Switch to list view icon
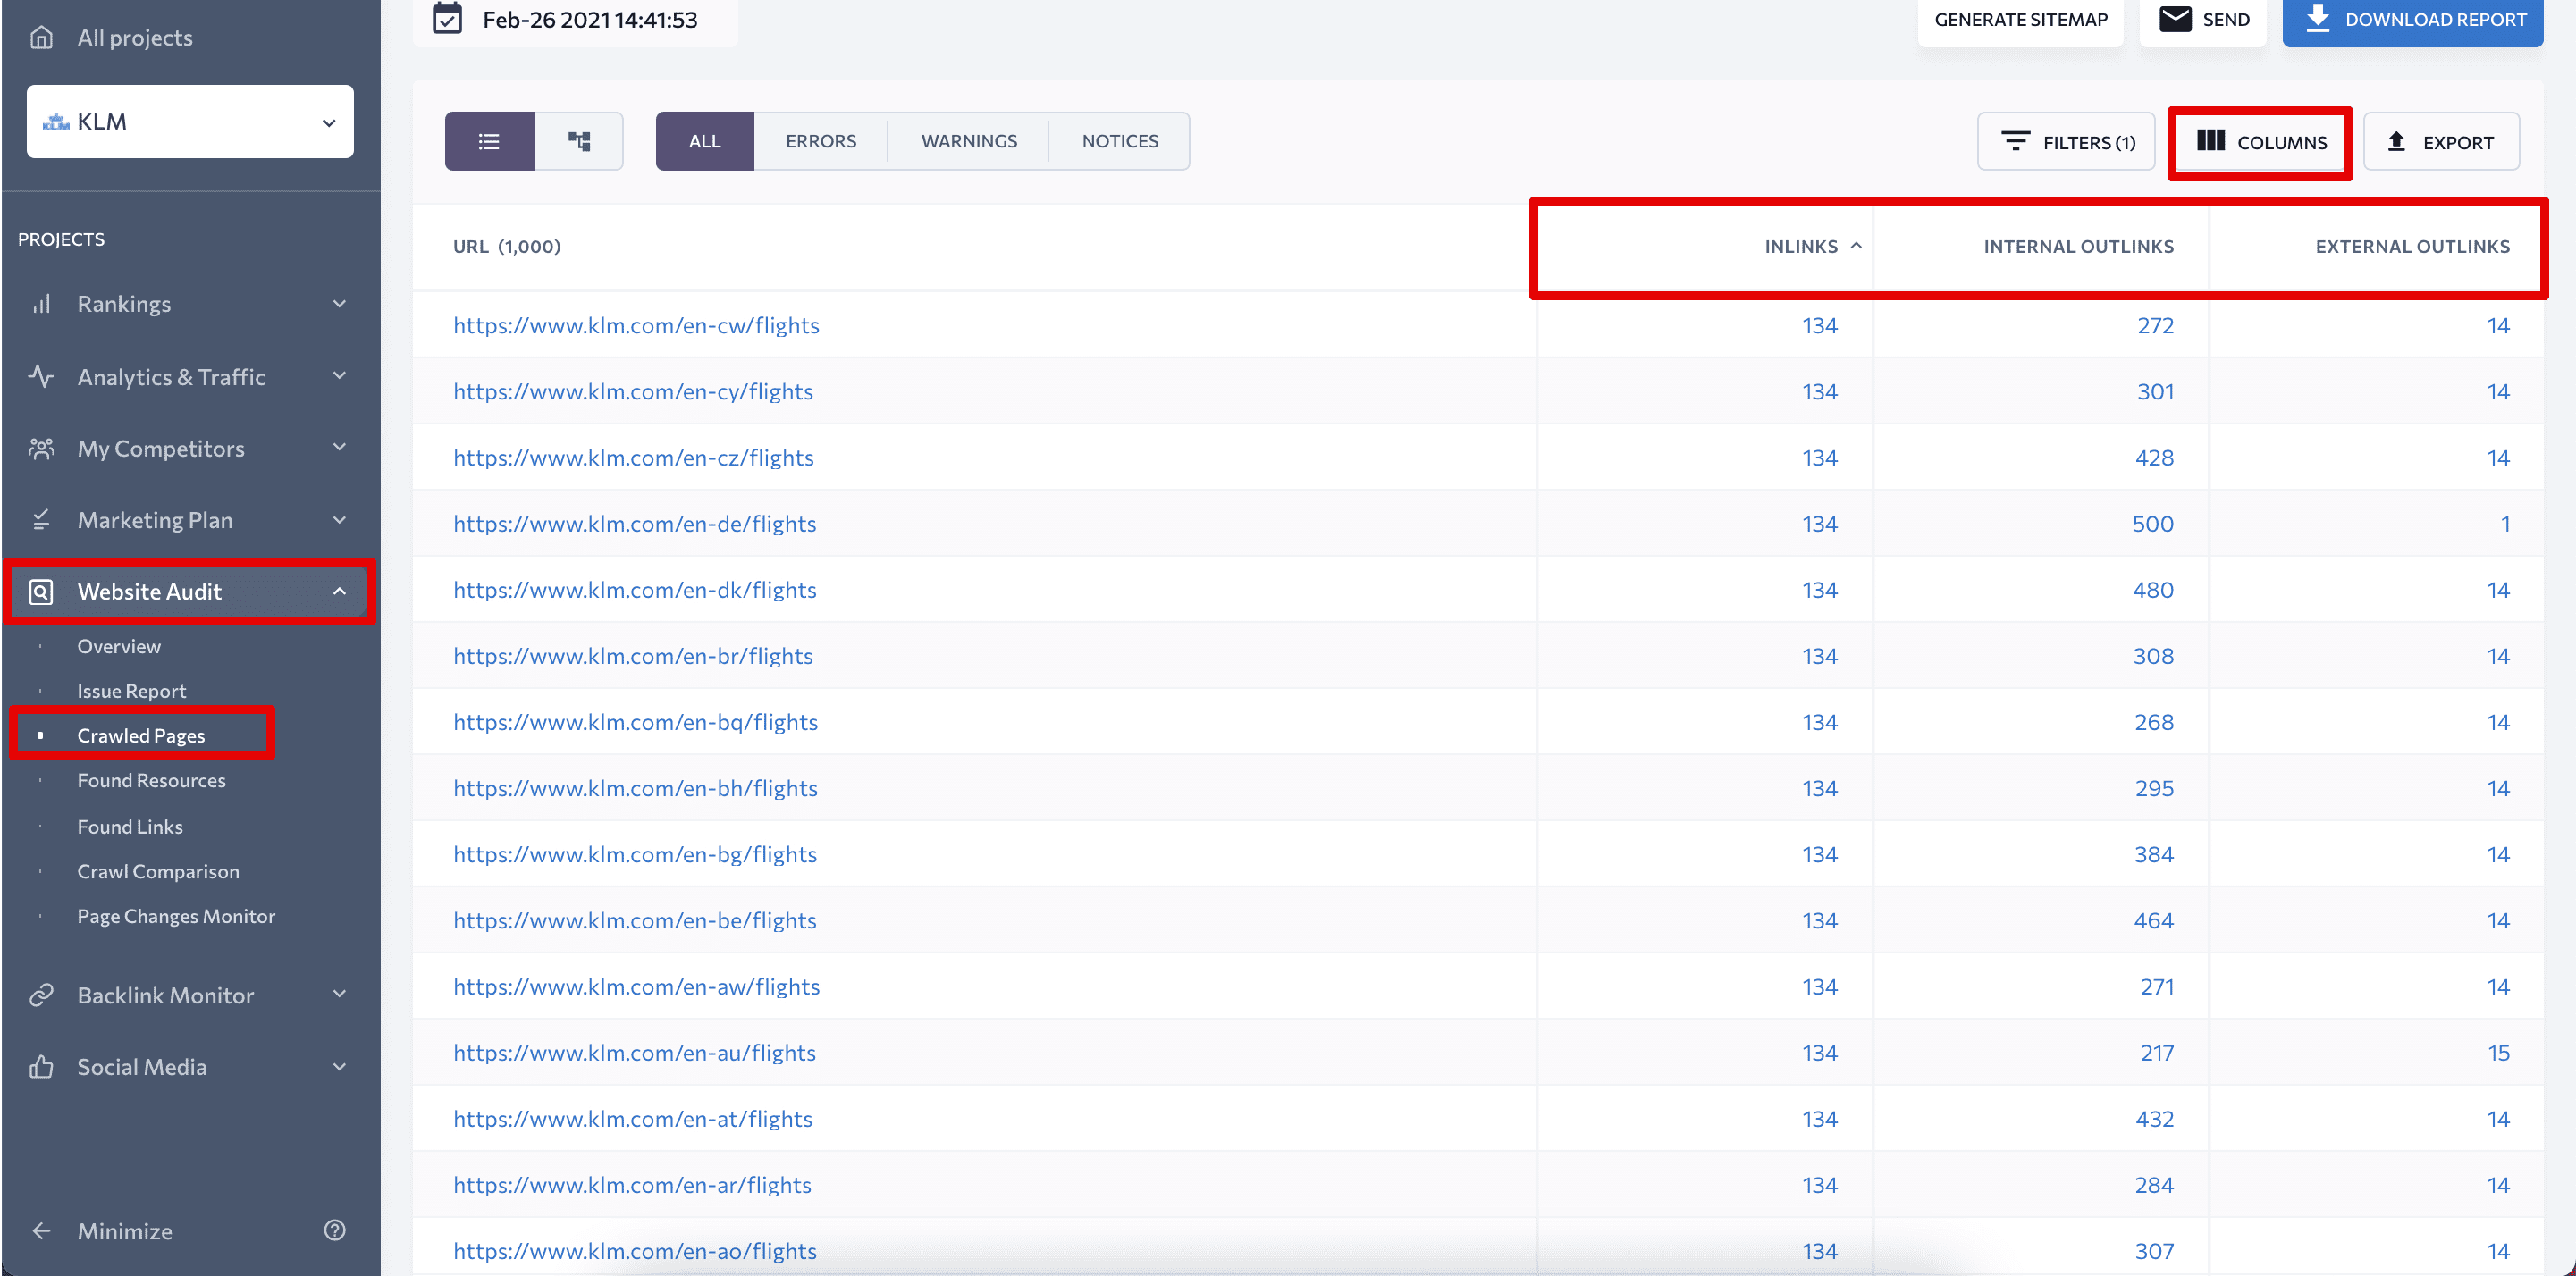 (x=489, y=141)
